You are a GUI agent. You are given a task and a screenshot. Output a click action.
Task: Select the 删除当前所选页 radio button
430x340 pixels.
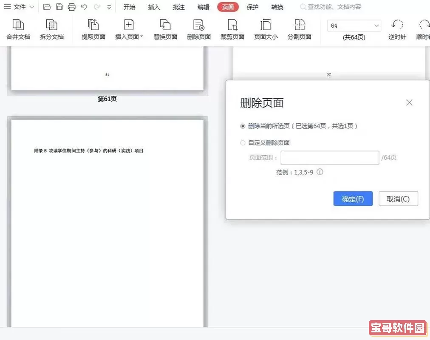tap(242, 126)
